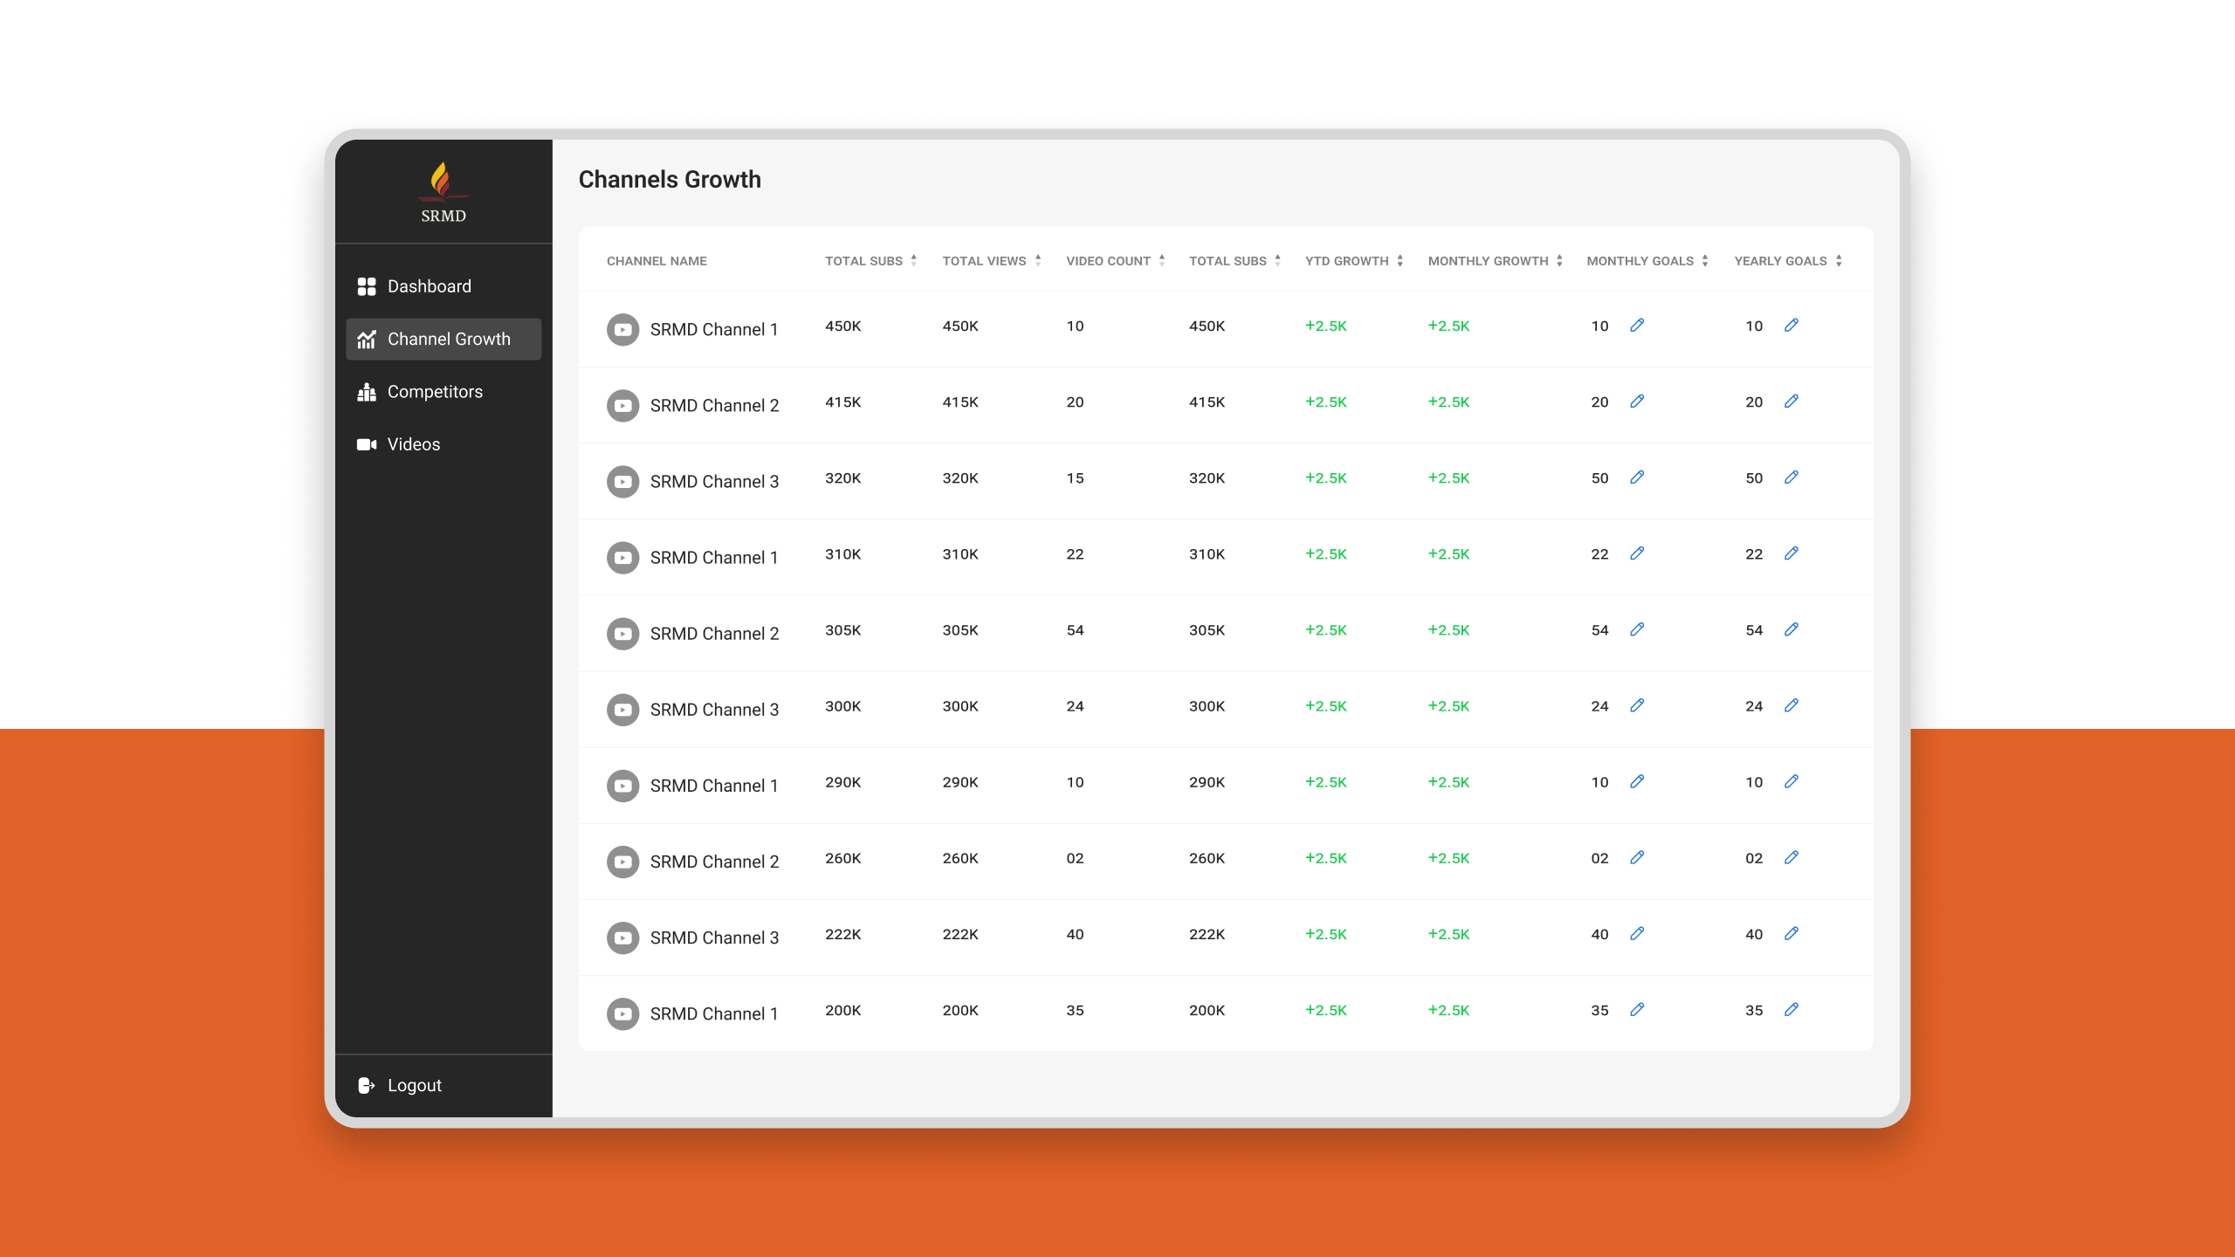Click the Logout link

pyautogui.click(x=414, y=1084)
